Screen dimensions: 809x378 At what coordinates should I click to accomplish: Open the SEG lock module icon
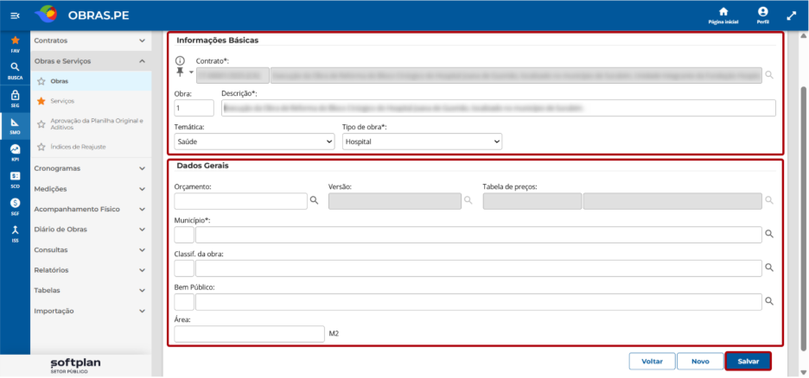pos(15,95)
